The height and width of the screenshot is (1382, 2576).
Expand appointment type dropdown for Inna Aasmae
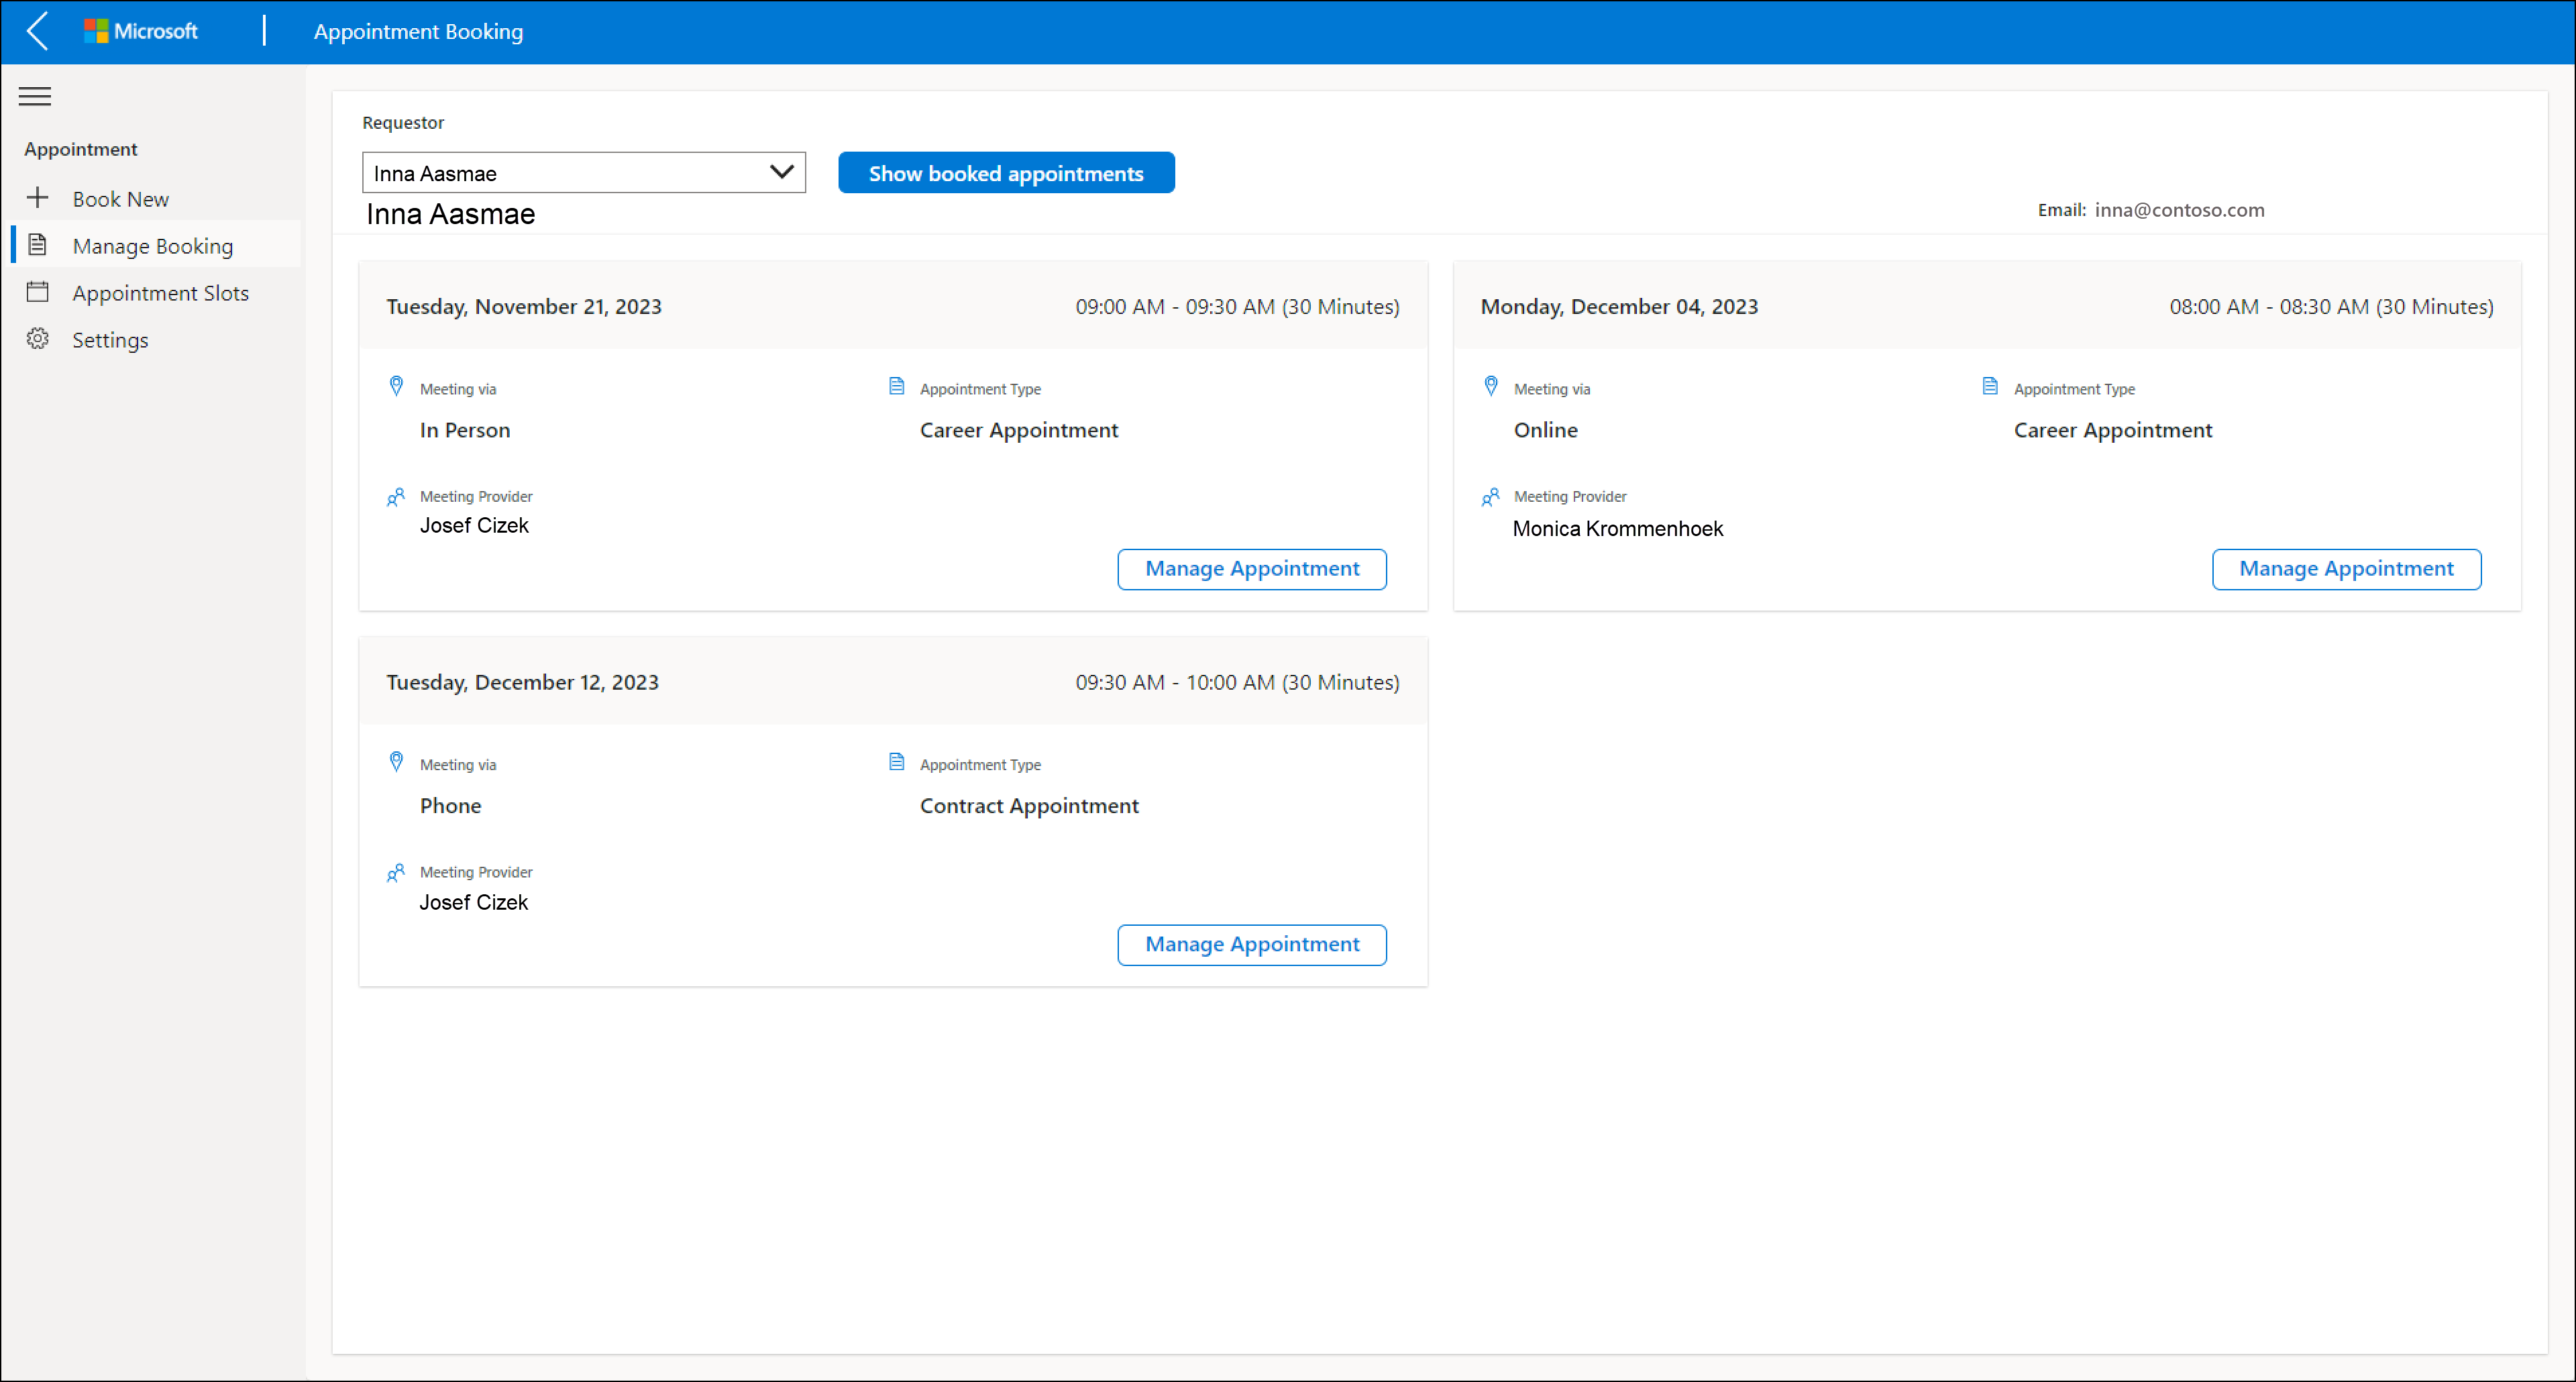click(782, 172)
